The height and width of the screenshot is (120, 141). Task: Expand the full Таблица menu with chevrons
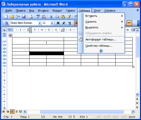[x=101, y=51]
